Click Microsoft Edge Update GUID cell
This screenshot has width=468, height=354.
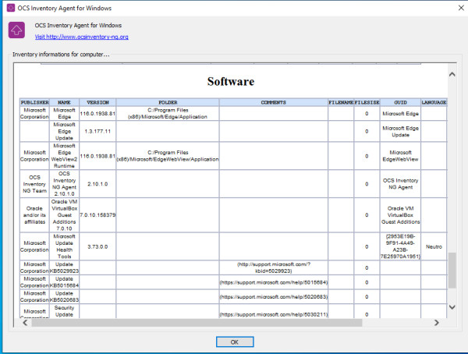[400, 131]
